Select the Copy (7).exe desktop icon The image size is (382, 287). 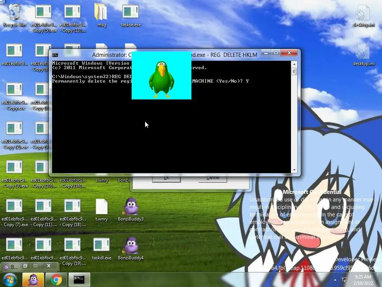(15, 213)
